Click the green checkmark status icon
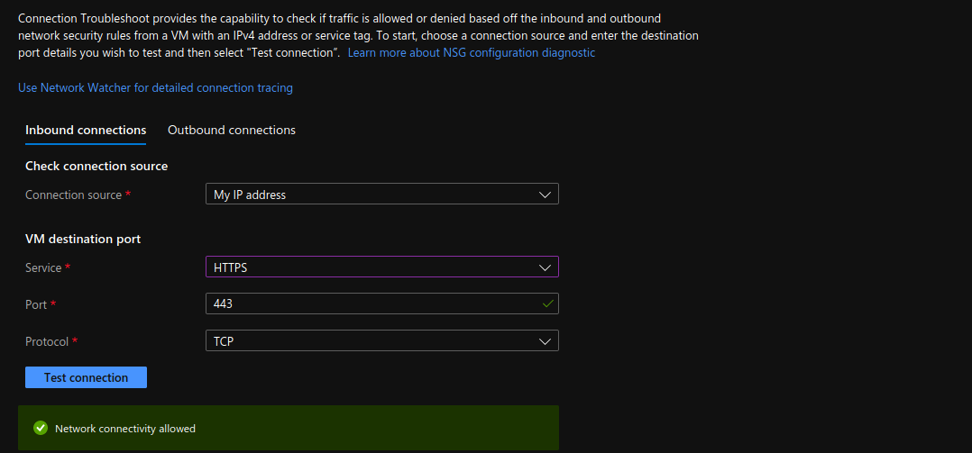This screenshot has height=453, width=972. (x=41, y=428)
